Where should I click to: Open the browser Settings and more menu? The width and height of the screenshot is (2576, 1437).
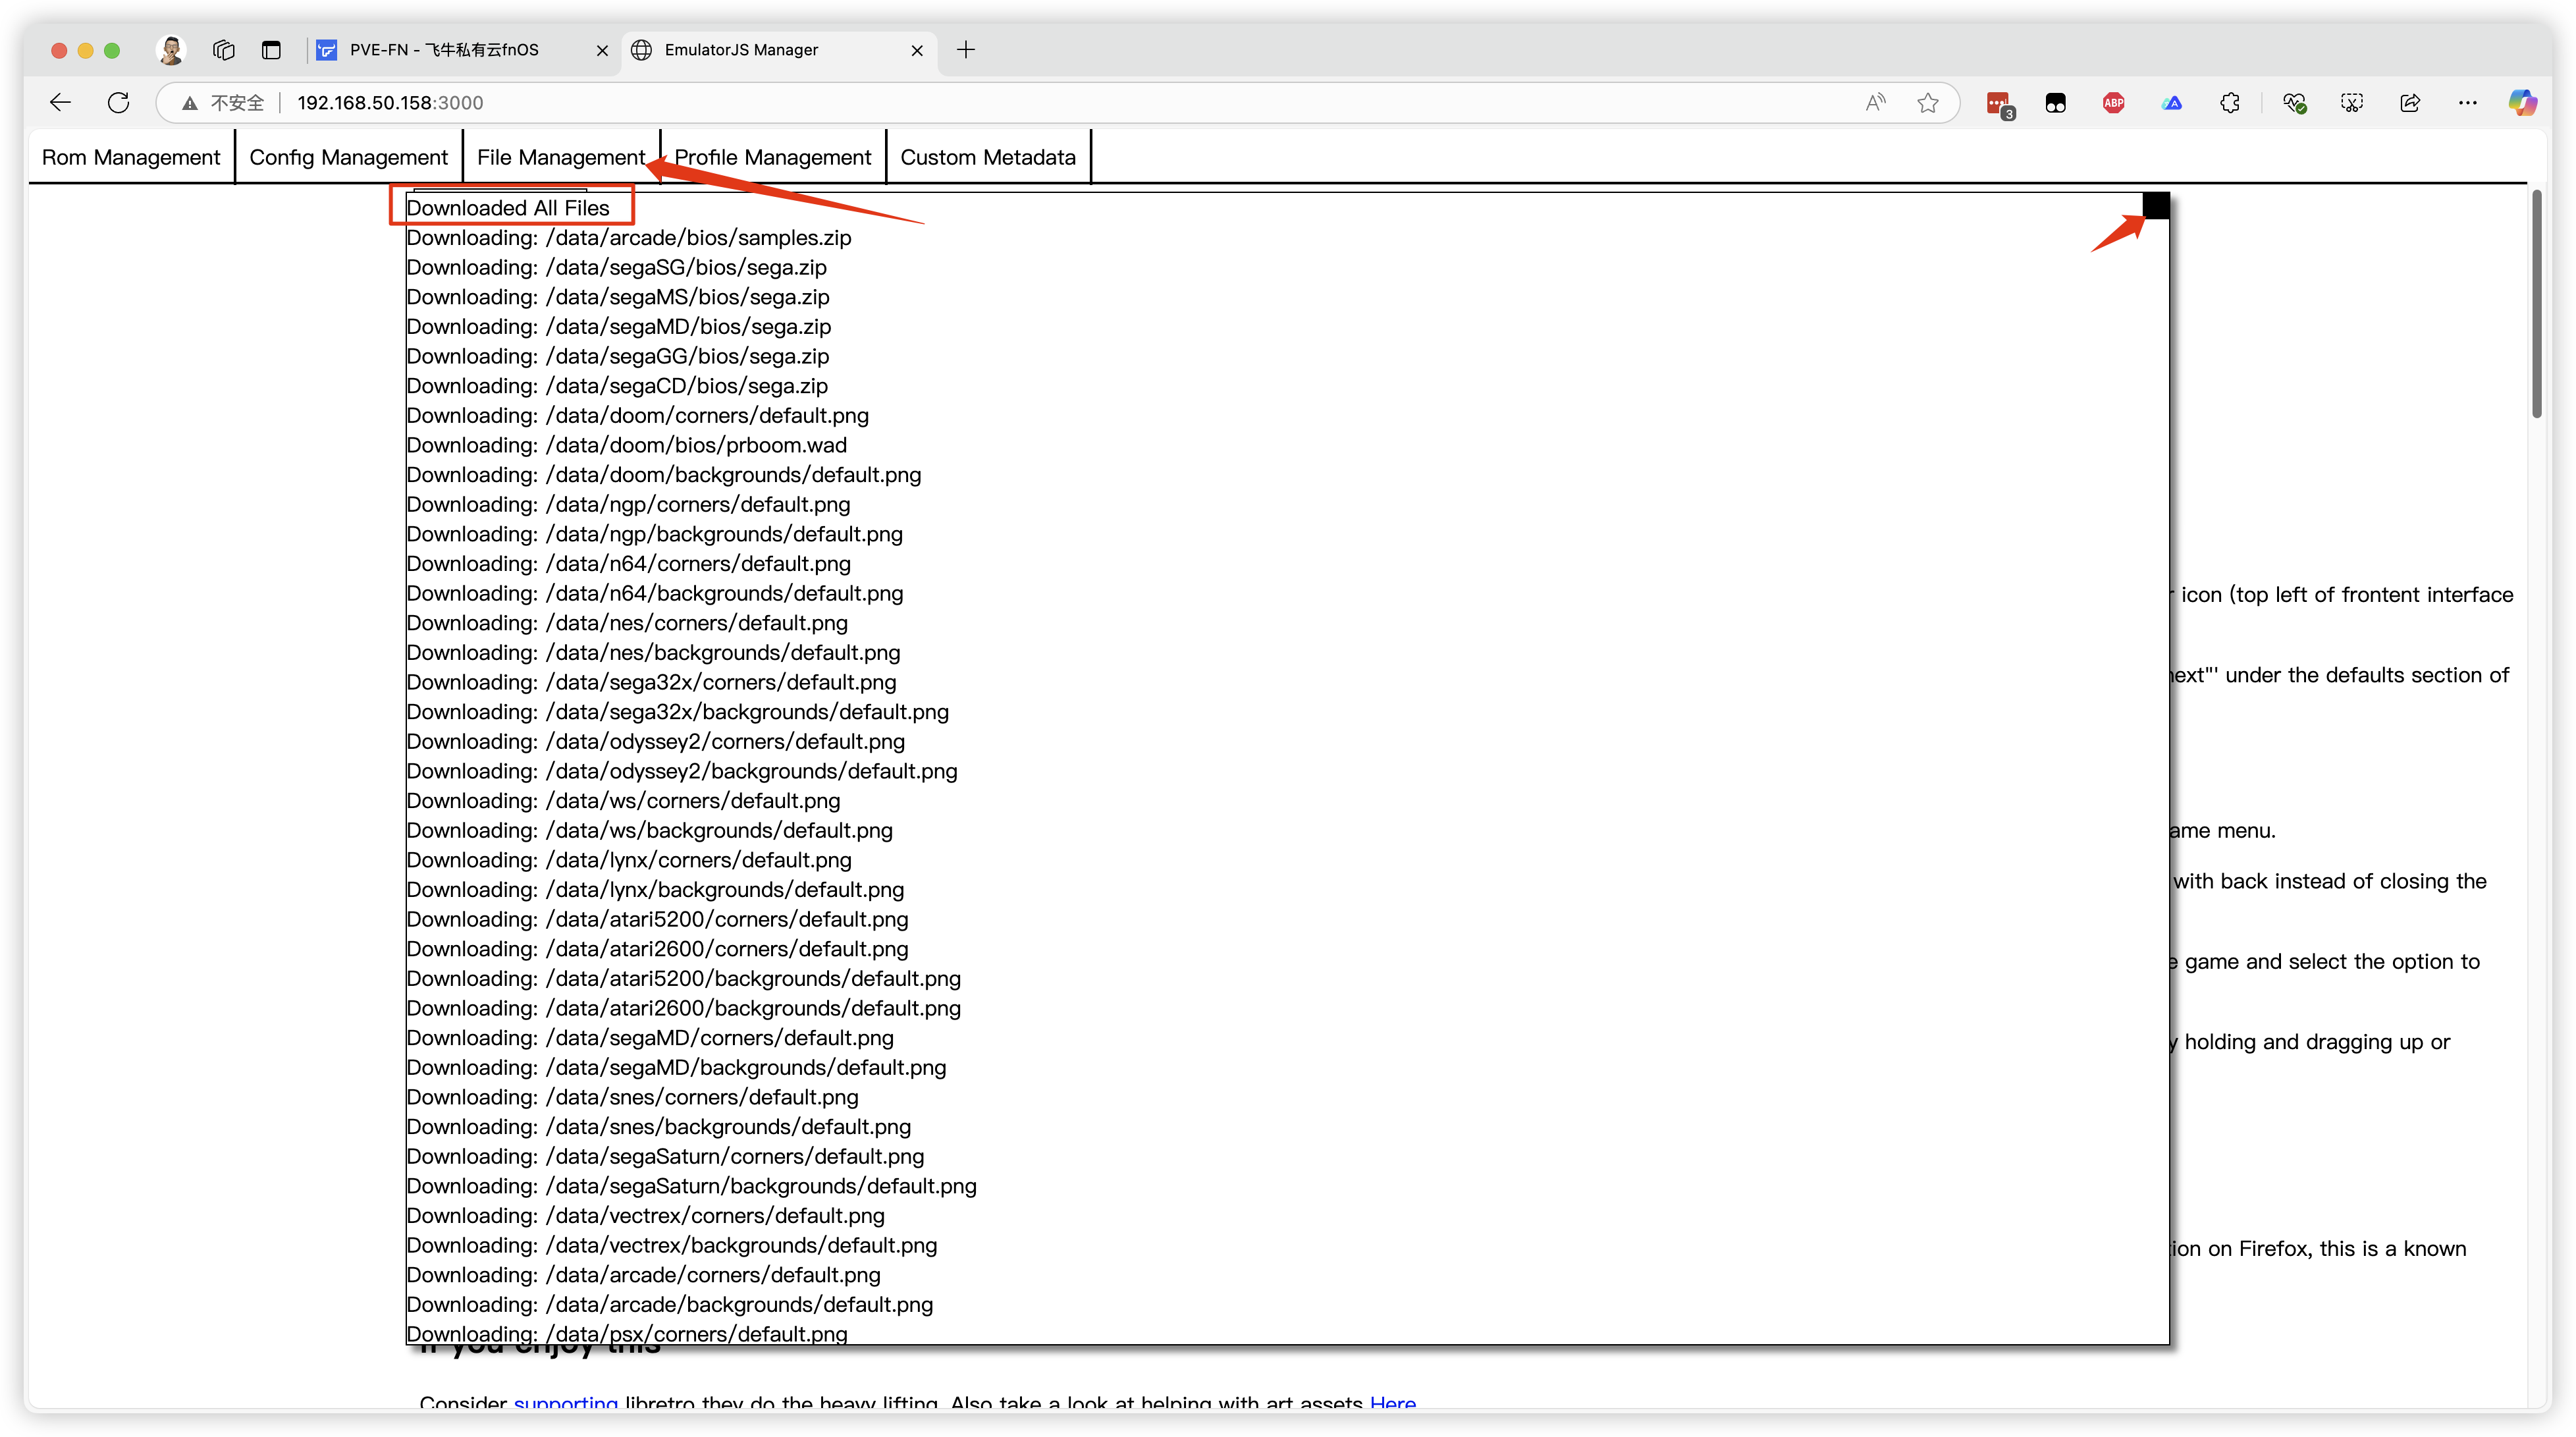pos(2467,103)
